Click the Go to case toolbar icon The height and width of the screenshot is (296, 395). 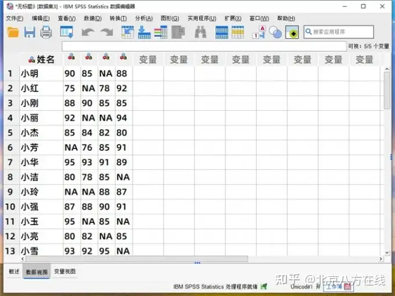click(128, 33)
